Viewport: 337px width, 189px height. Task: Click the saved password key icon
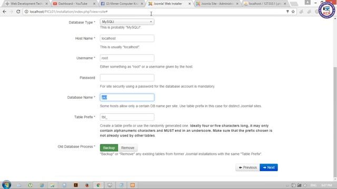click(x=288, y=12)
